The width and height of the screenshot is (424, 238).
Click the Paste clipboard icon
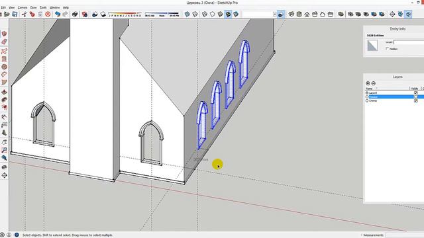[x=40, y=14]
